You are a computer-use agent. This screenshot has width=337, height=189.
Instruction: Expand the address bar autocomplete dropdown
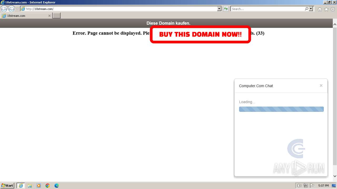click(x=219, y=9)
